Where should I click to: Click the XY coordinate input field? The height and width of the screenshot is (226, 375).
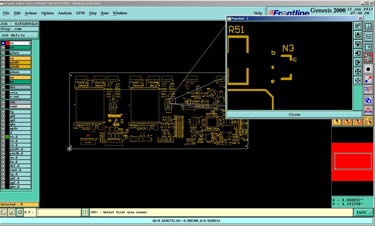point(59,212)
